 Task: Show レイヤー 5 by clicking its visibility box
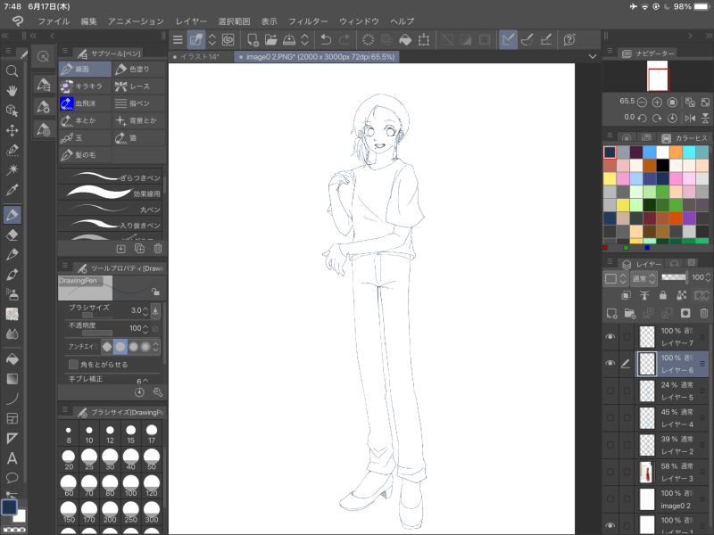pos(610,390)
